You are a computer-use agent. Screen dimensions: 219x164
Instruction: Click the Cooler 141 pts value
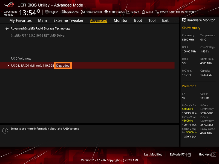click(204, 98)
